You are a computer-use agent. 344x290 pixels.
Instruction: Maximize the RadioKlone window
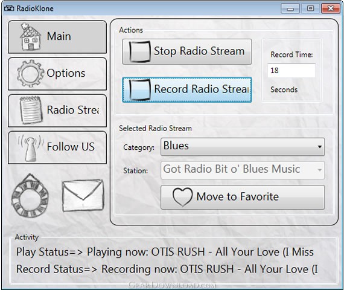tap(310, 8)
